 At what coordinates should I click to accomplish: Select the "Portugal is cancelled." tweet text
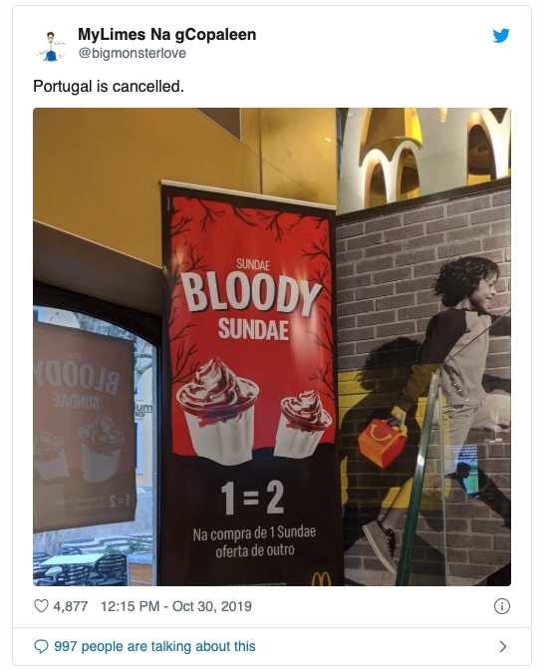[x=109, y=87]
